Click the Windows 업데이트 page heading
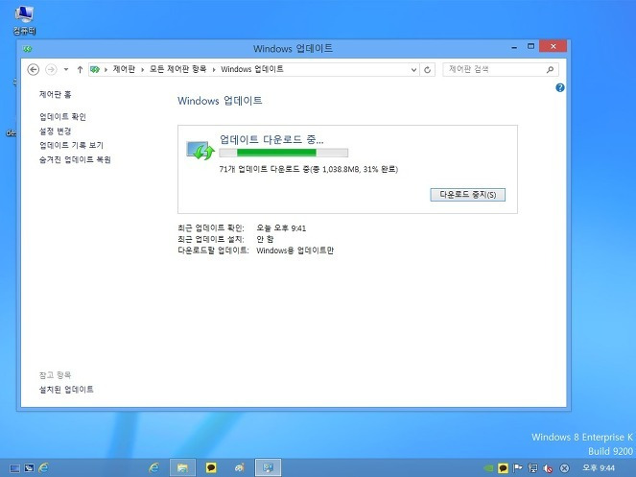636x477 pixels. click(220, 101)
